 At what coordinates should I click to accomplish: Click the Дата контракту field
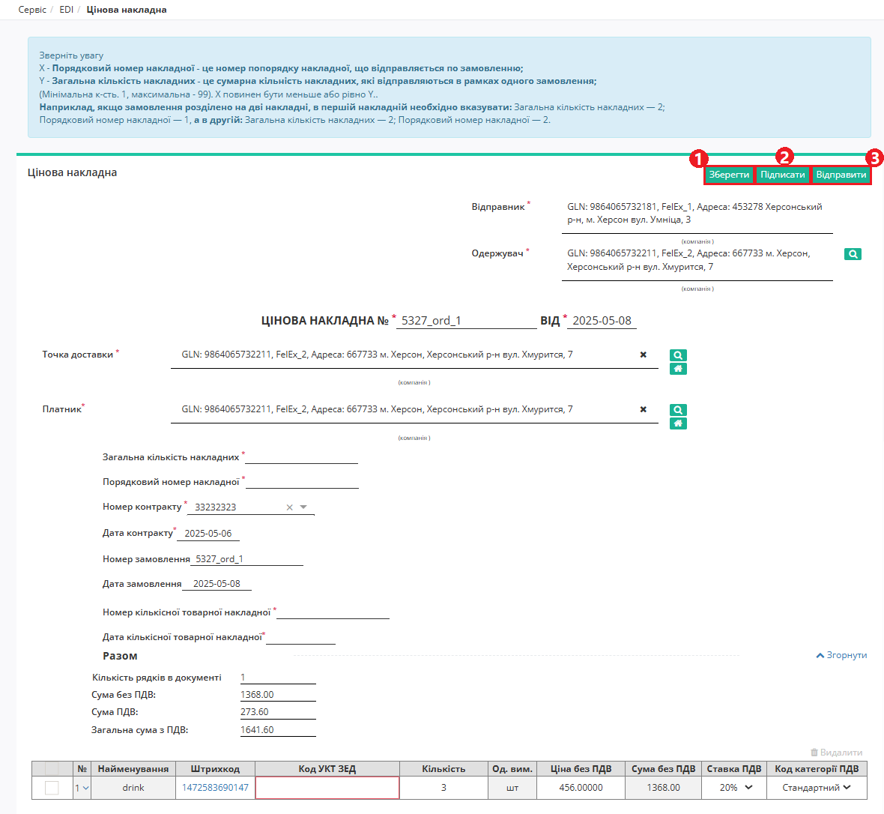(208, 534)
